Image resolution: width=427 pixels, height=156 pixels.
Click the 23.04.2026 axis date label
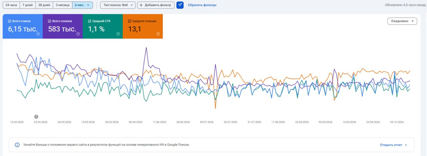pyautogui.click(x=40, y=122)
